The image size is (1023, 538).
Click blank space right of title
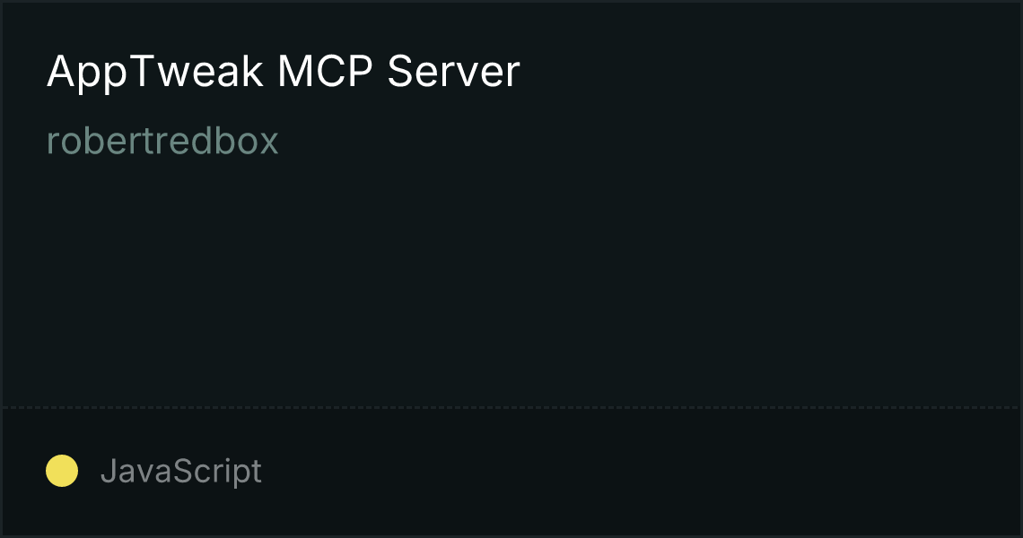(770, 71)
